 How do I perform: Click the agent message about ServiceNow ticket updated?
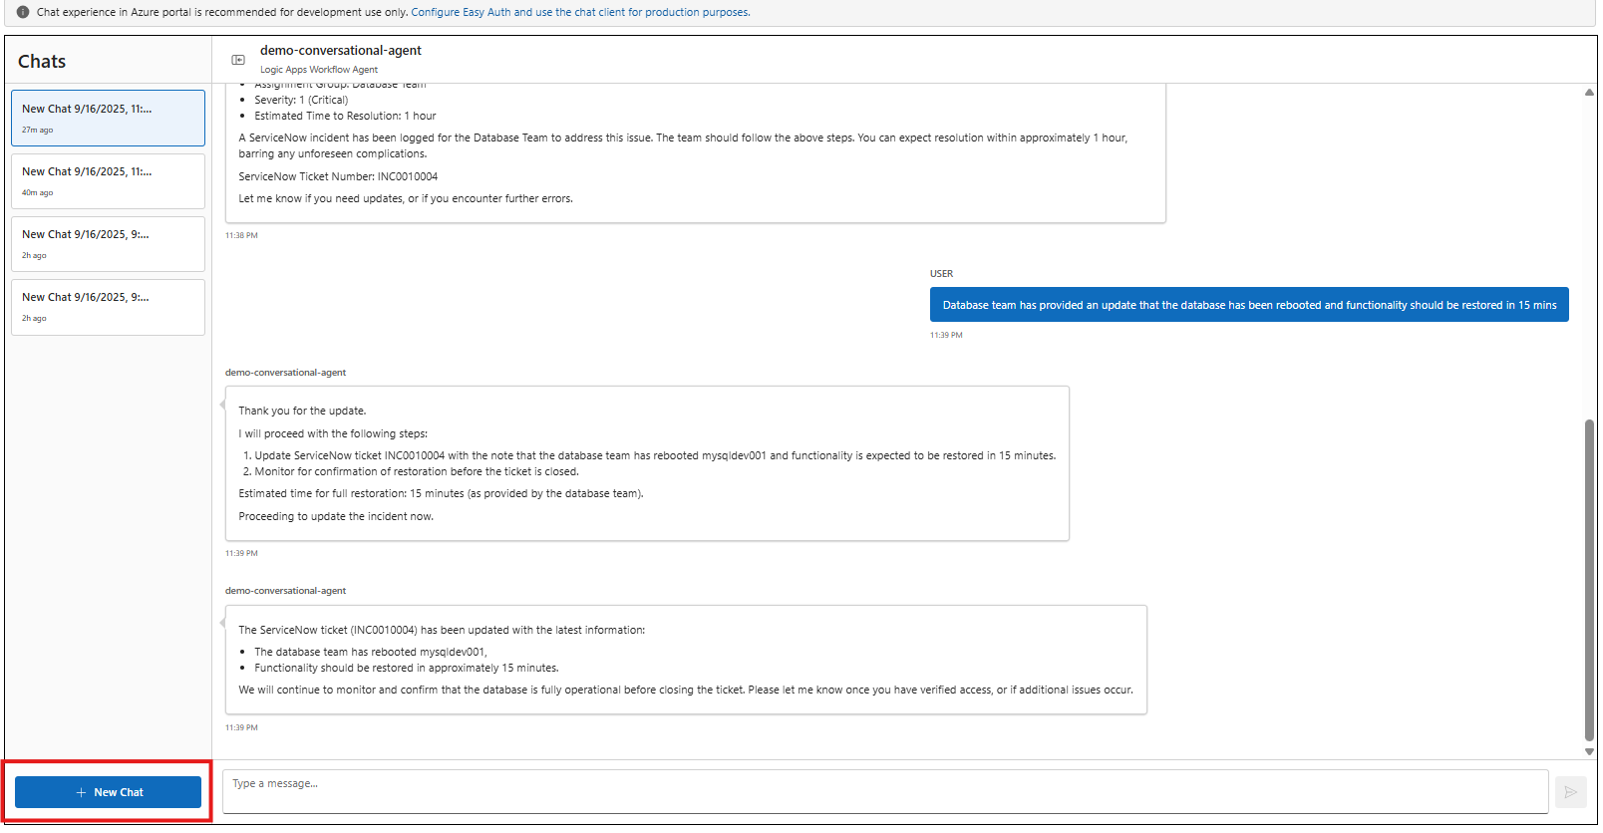[x=685, y=660]
